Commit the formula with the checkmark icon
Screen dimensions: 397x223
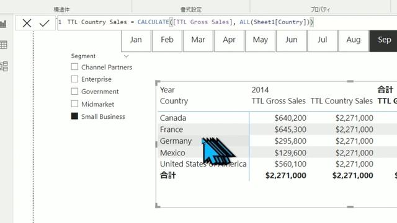[44, 24]
